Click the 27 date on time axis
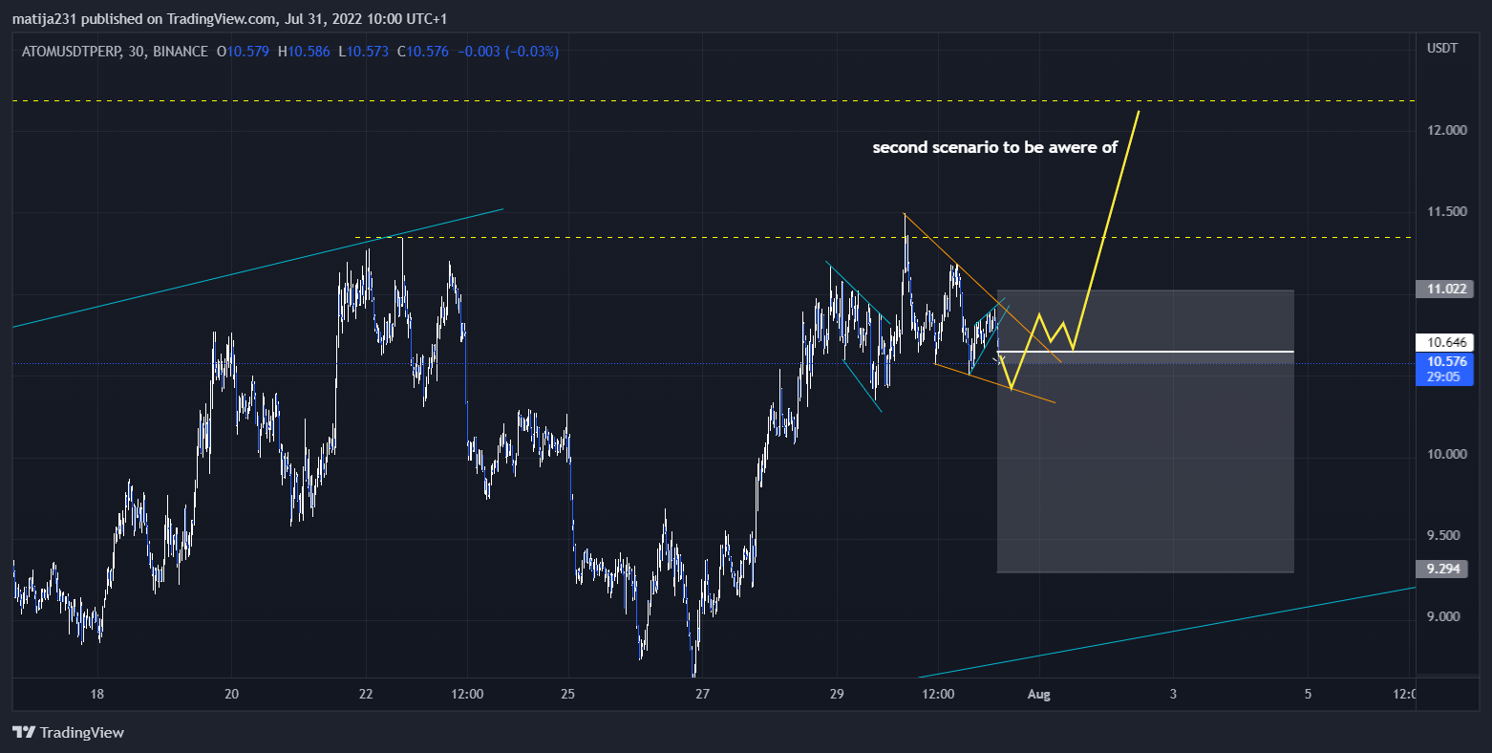Screen dimensions: 1492x753 pos(703,695)
